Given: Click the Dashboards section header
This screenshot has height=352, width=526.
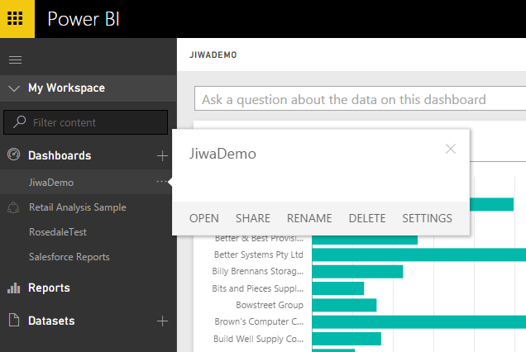Looking at the screenshot, I should 60,155.
